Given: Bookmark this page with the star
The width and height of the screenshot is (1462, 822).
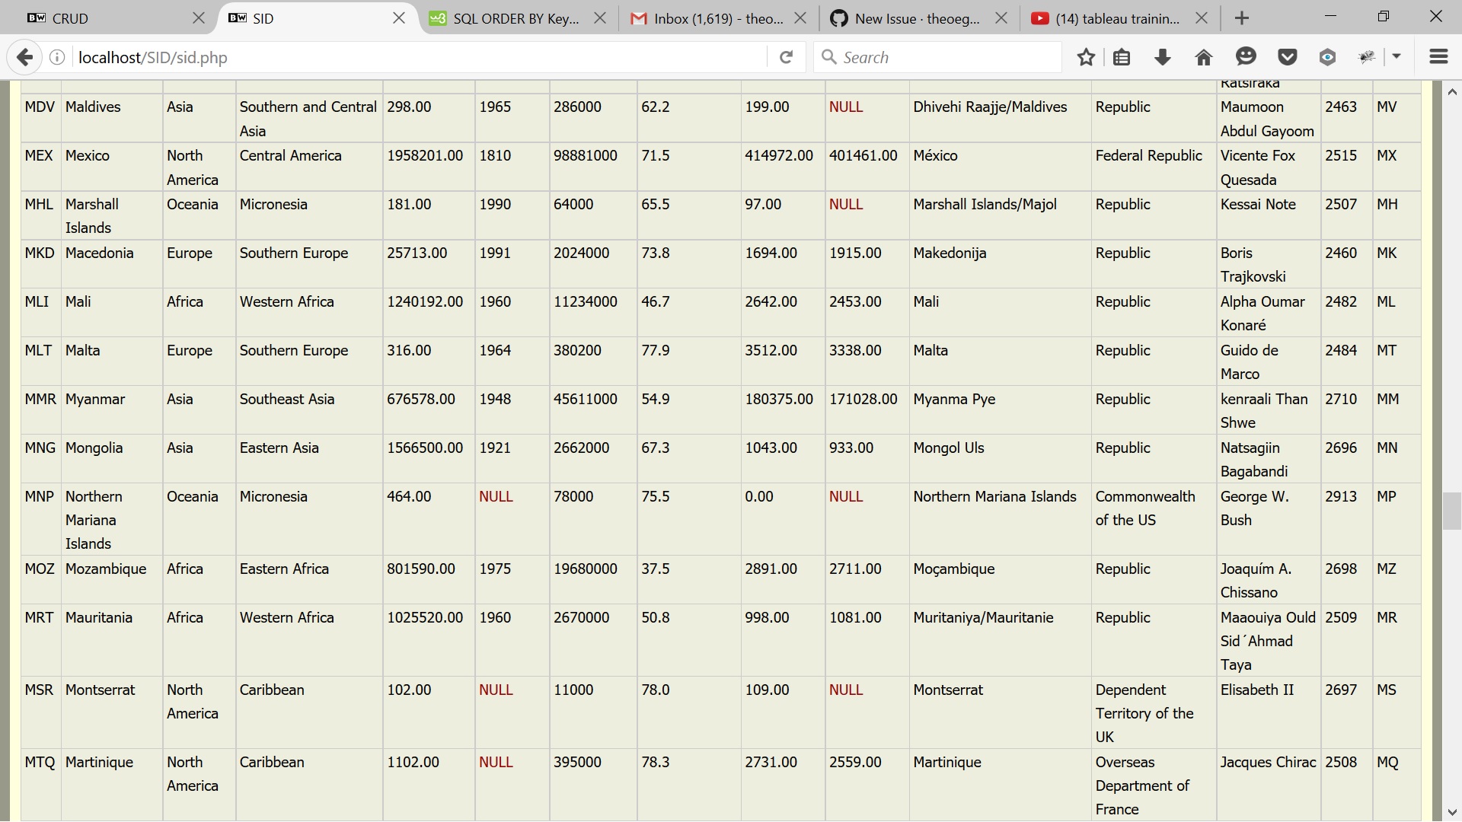Looking at the screenshot, I should coord(1086,57).
